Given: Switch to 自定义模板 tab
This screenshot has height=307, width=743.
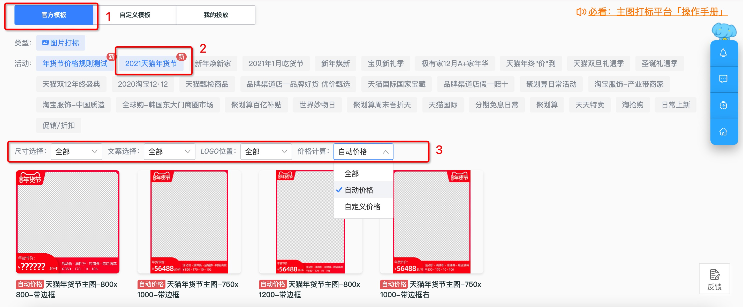Looking at the screenshot, I should 135,15.
